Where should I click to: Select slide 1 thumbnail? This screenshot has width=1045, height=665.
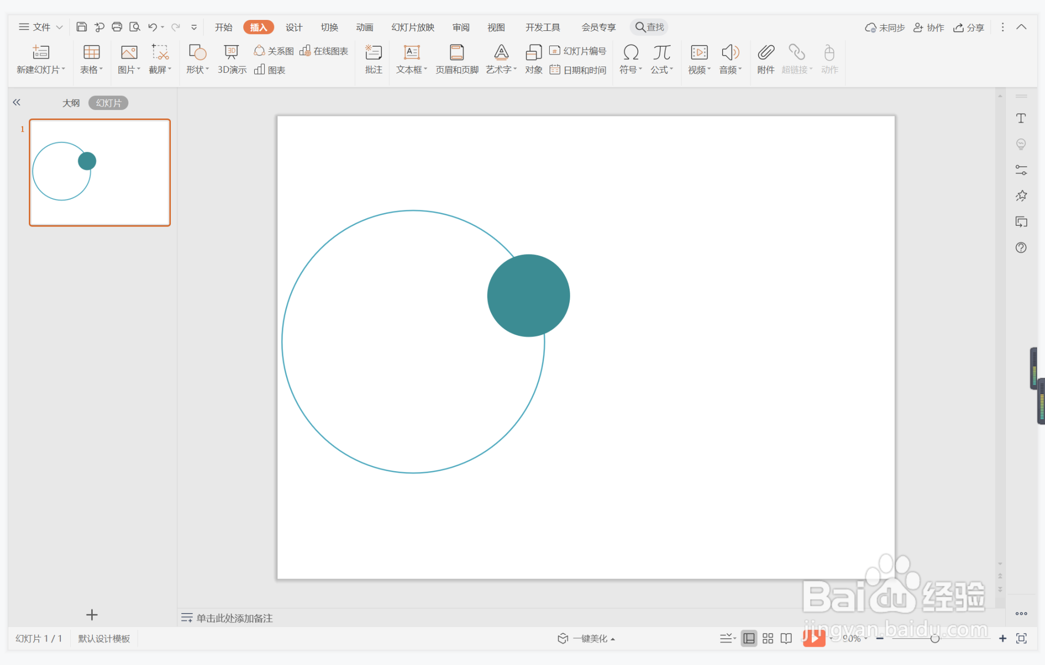100,172
